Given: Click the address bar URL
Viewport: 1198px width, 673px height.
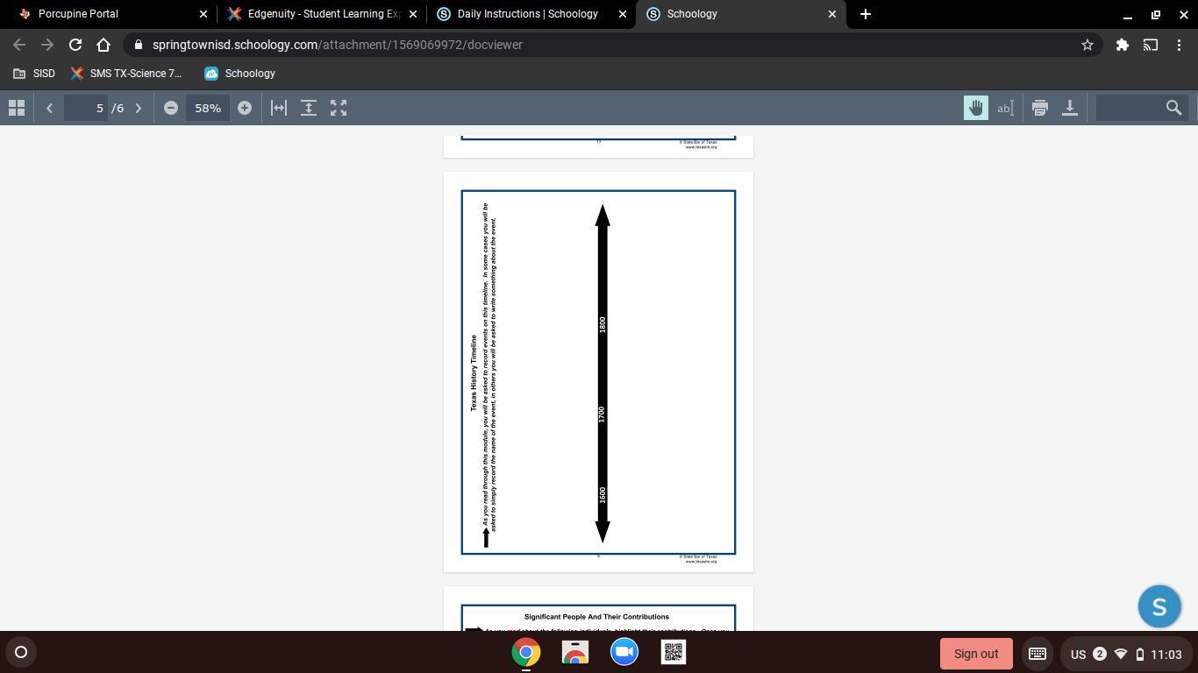Looking at the screenshot, I should [x=338, y=45].
